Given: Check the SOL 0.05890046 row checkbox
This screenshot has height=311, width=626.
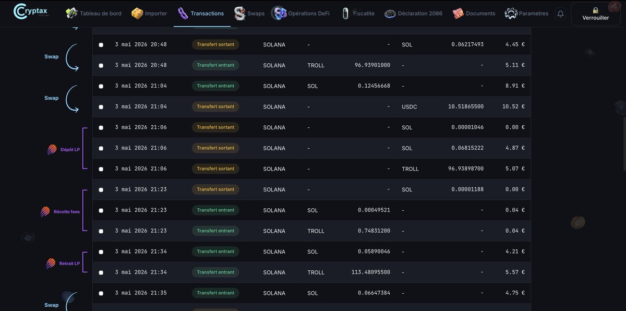Looking at the screenshot, I should (x=101, y=252).
